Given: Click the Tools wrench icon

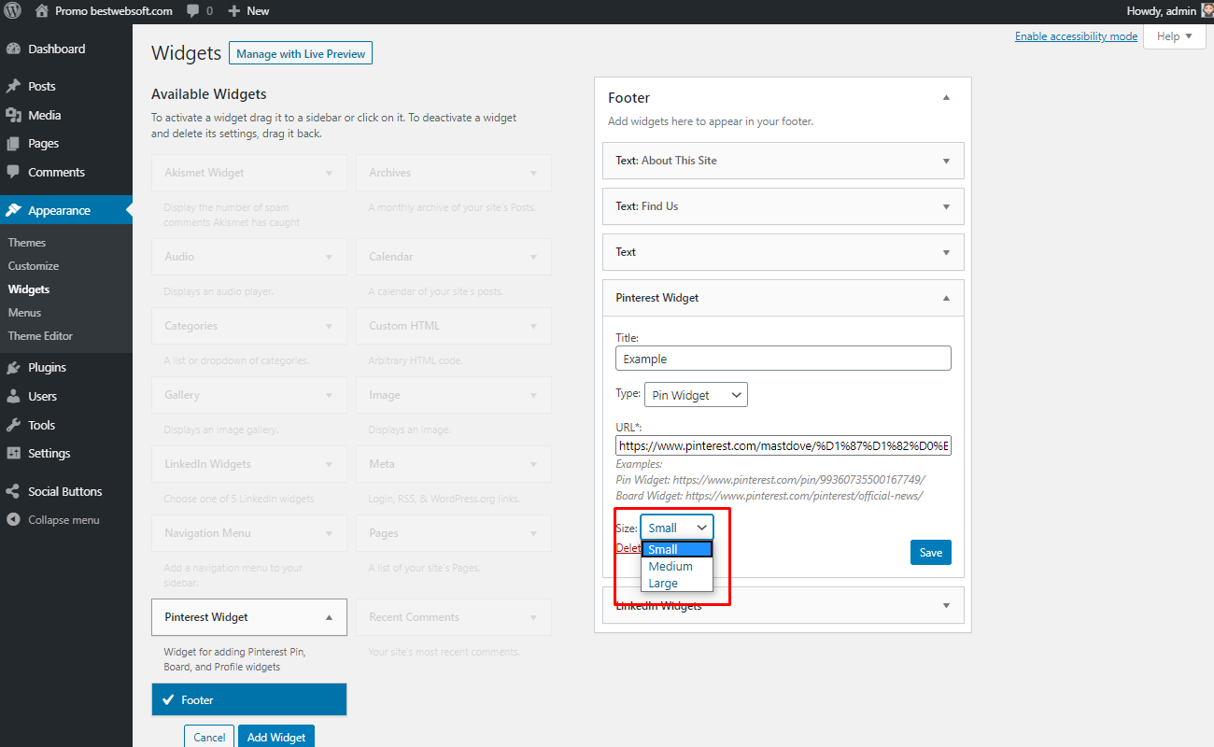Looking at the screenshot, I should [x=13, y=425].
